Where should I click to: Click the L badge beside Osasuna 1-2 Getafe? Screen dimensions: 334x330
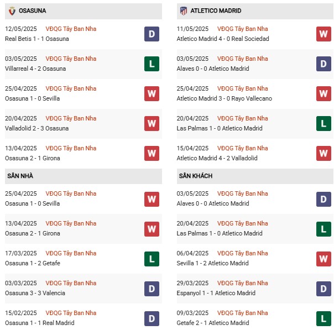pos(152,259)
